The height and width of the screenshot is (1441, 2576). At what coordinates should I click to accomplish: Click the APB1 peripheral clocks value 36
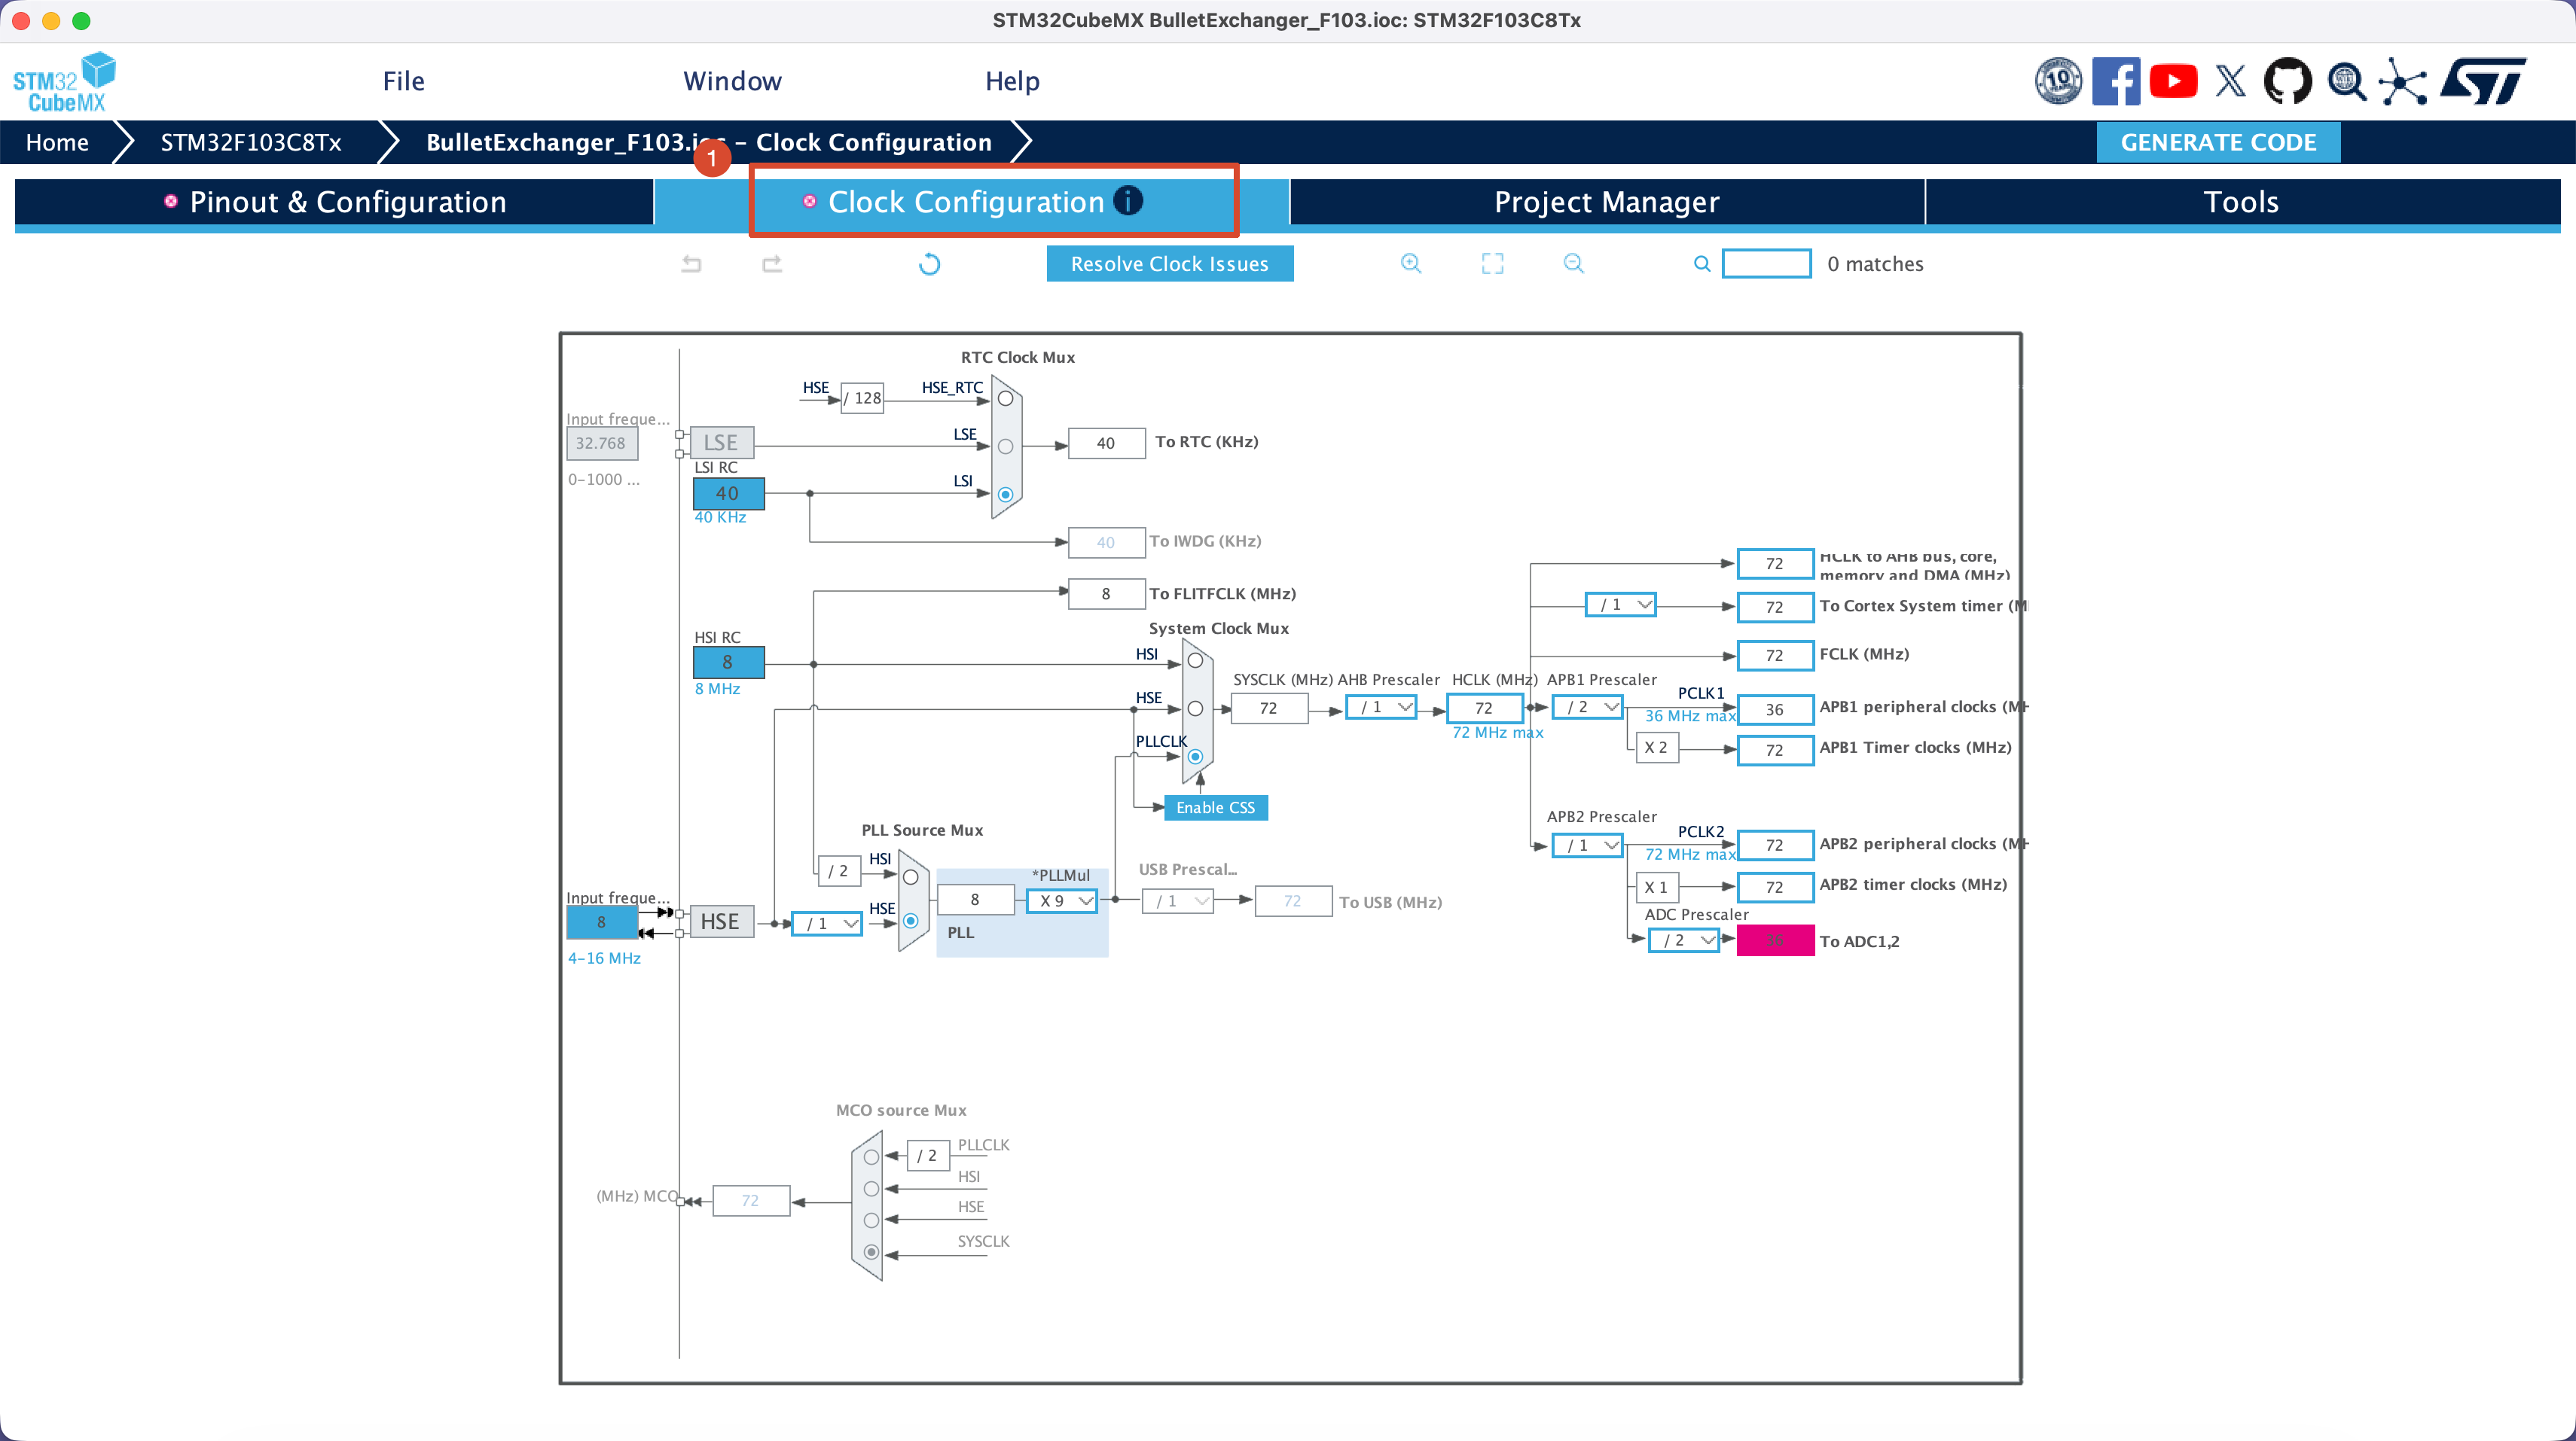coord(1775,709)
